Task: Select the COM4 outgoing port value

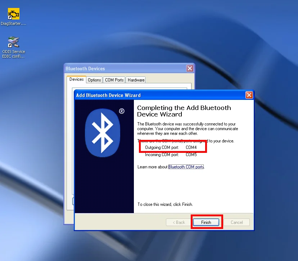Action: point(191,147)
